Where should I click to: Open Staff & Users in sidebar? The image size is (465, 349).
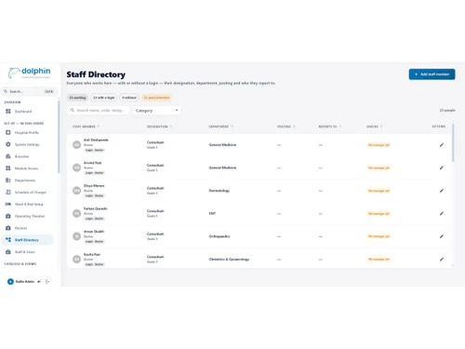pos(27,252)
